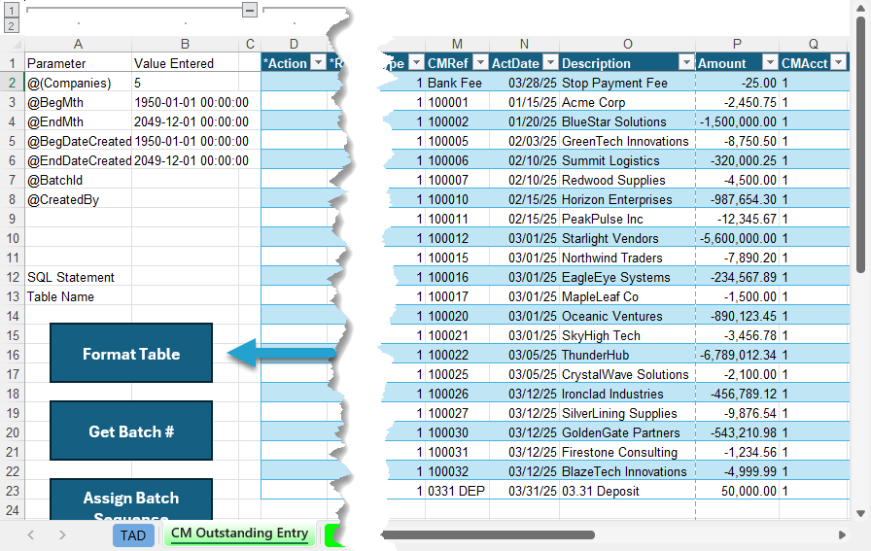Click the BlueStar Solutions description cell
The width and height of the screenshot is (871, 551).
click(x=627, y=121)
